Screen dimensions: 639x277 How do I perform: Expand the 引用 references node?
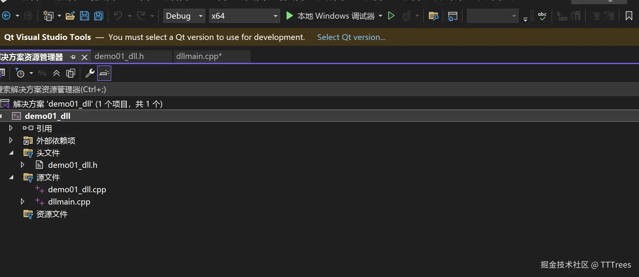(x=11, y=128)
